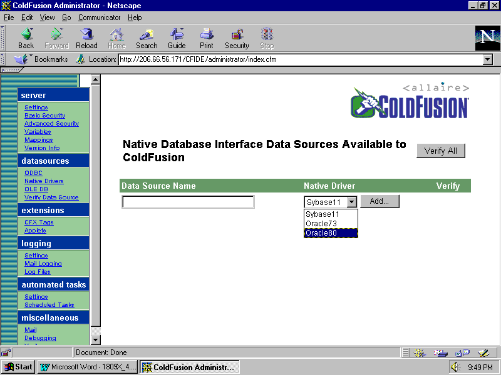Open the Mail link under miscellaneous
This screenshot has height=375, width=501.
(x=30, y=330)
